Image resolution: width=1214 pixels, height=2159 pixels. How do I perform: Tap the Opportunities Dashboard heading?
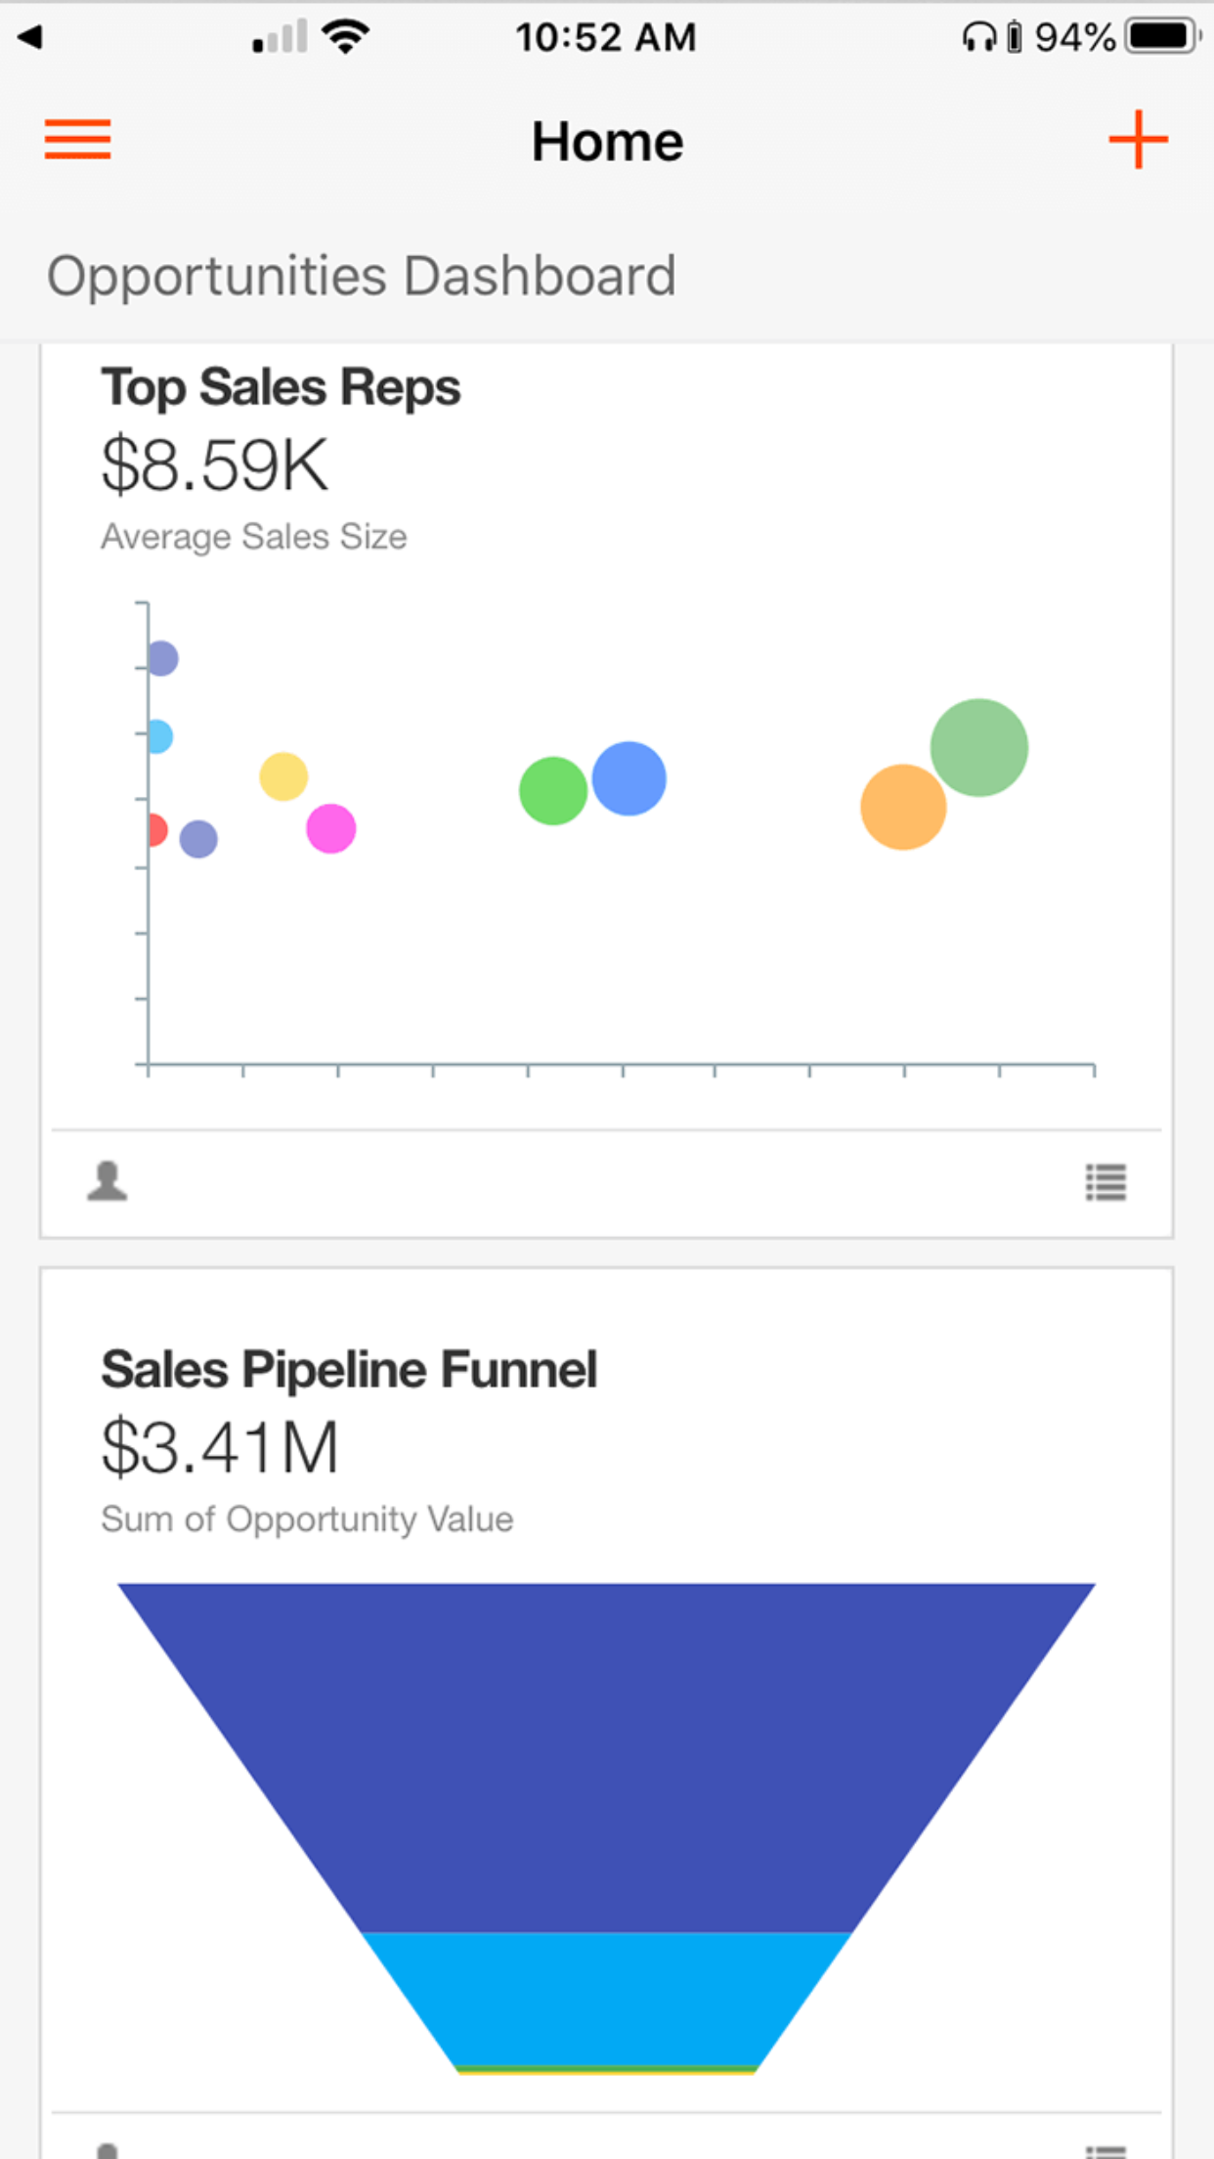[362, 276]
